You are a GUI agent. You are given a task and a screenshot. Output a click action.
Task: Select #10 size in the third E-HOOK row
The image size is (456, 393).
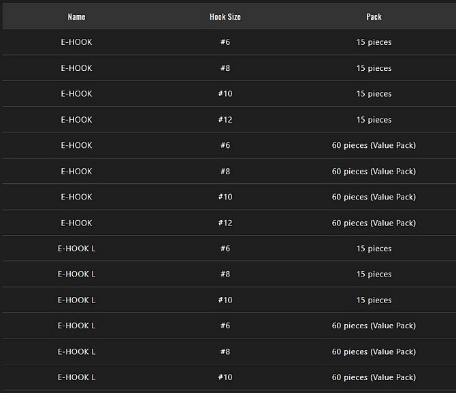click(225, 94)
